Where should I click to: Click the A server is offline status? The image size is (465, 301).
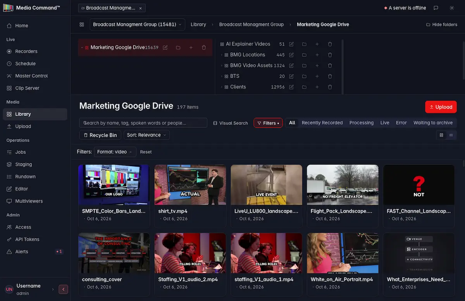(405, 8)
